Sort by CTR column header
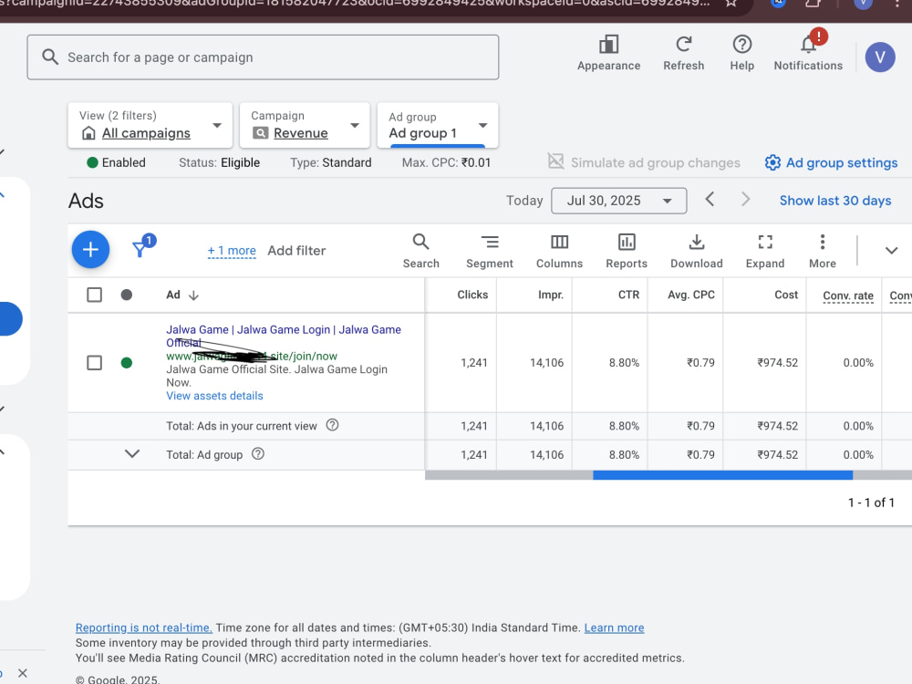This screenshot has height=684, width=912. click(628, 295)
